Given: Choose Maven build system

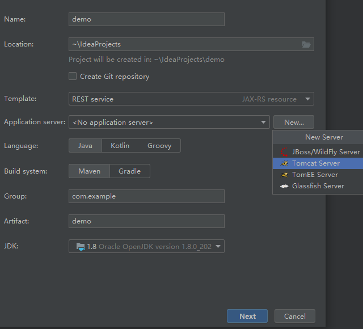Looking at the screenshot, I should 89,171.
